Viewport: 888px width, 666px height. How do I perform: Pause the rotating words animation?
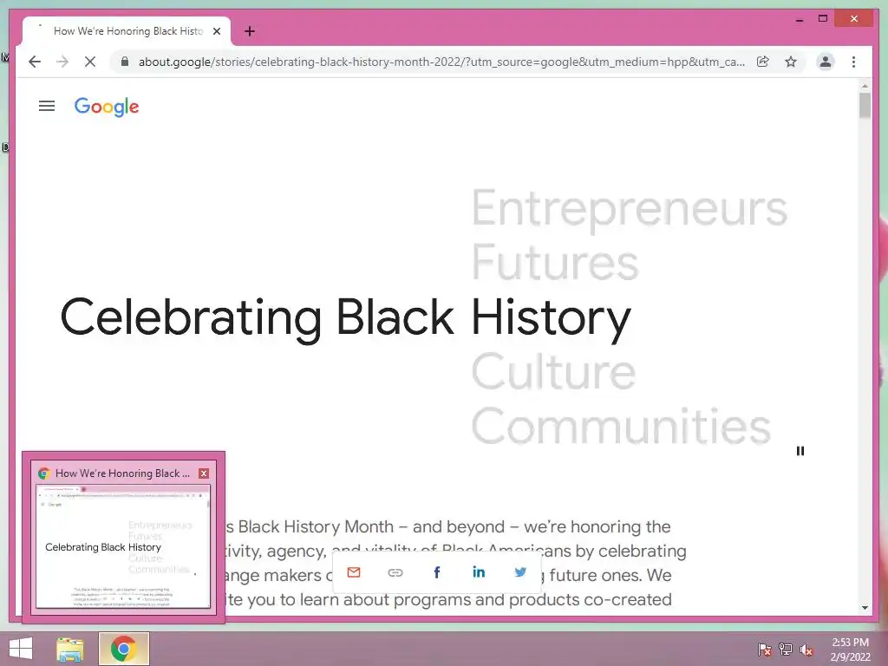(x=800, y=451)
